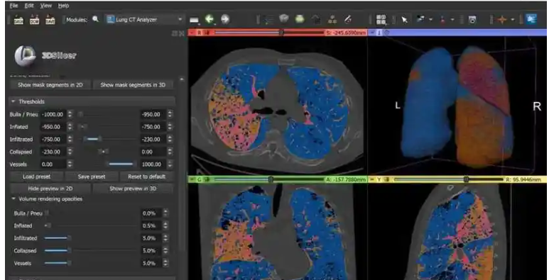Click the module search magnifier icon
This screenshot has width=549, height=280.
tap(95, 20)
